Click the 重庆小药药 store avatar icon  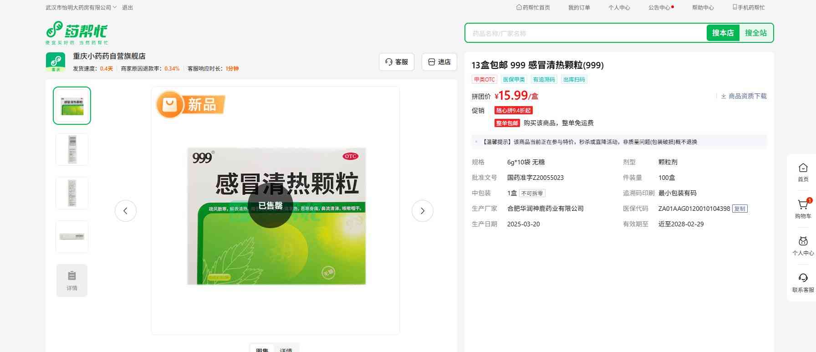[56, 62]
